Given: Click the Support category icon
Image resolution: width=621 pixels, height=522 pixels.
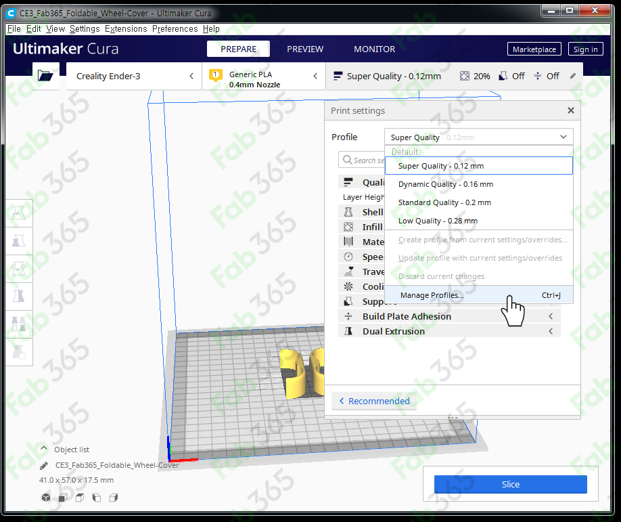Looking at the screenshot, I should coord(348,302).
